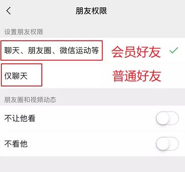Screen dimensions: 185x172
Task: Click blank space between 仅聊天 and 普通好友
Action: (77, 76)
